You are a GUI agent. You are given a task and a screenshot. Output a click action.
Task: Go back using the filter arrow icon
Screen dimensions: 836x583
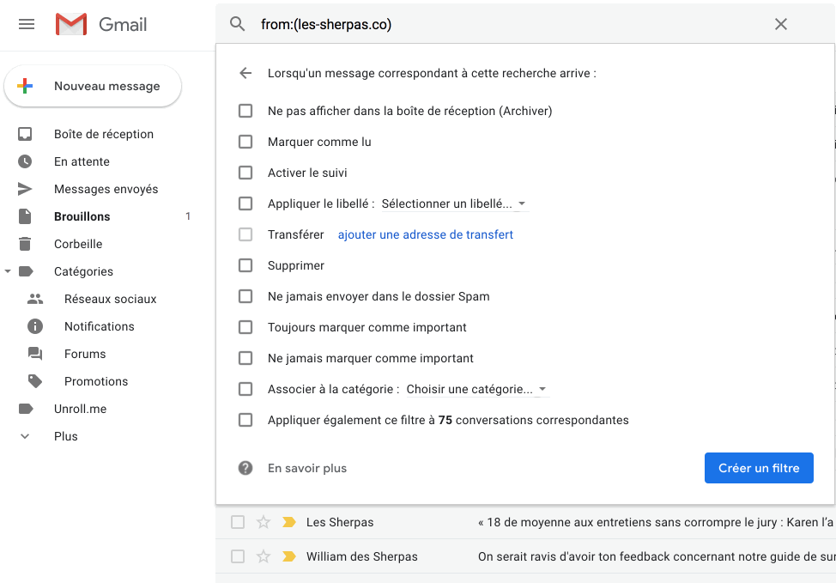click(245, 74)
